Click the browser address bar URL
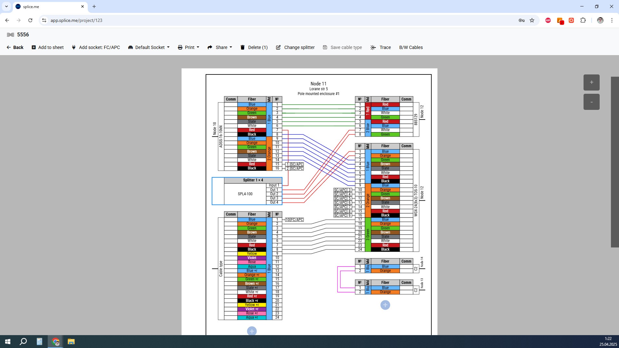 76,20
